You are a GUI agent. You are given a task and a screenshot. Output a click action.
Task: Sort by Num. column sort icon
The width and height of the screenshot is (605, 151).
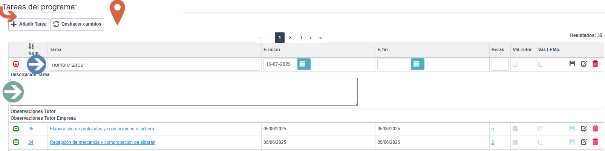tap(31, 46)
